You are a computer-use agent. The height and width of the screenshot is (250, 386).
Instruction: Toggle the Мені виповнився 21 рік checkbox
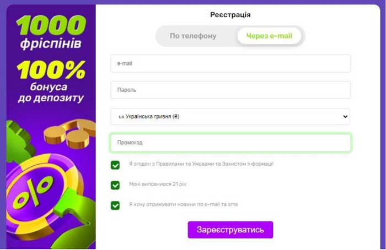pyautogui.click(x=115, y=185)
